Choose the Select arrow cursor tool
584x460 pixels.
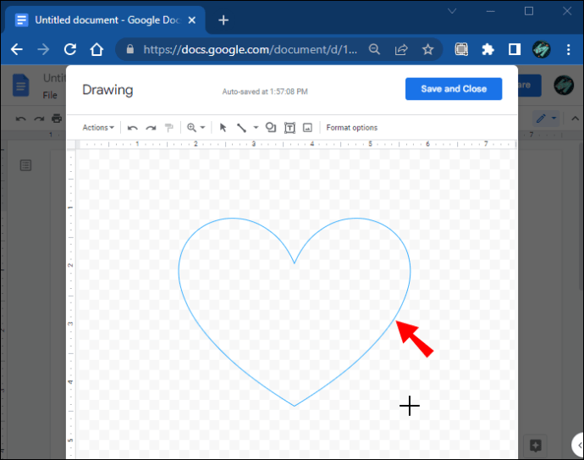coord(223,128)
